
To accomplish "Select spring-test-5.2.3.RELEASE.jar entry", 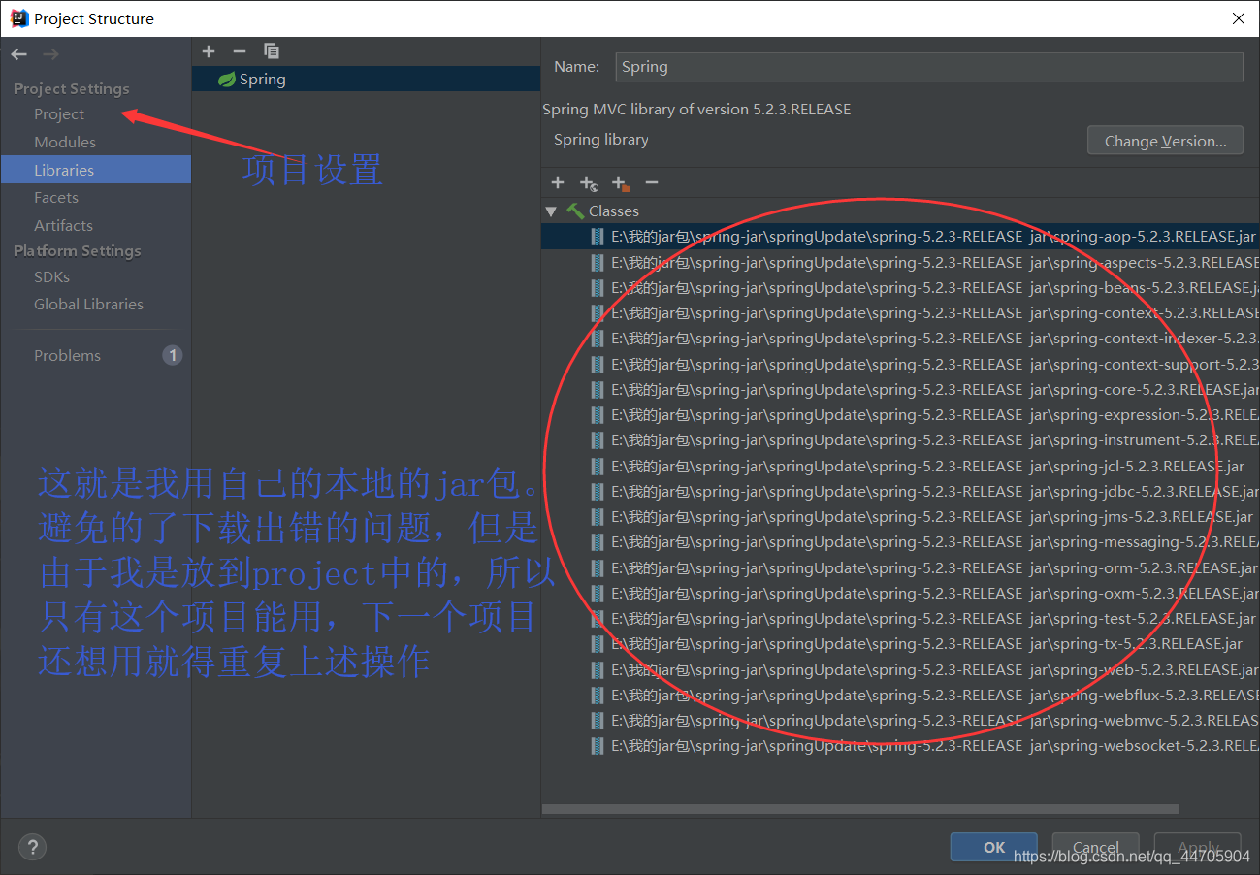I will (x=900, y=618).
